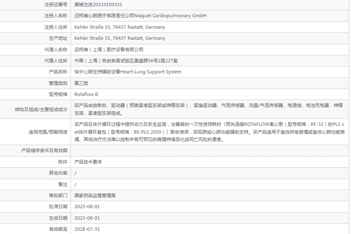The width and height of the screenshot is (351, 234).
Task: Click the 结构及组成/主要组成成分 label
Action: coord(41,109)
